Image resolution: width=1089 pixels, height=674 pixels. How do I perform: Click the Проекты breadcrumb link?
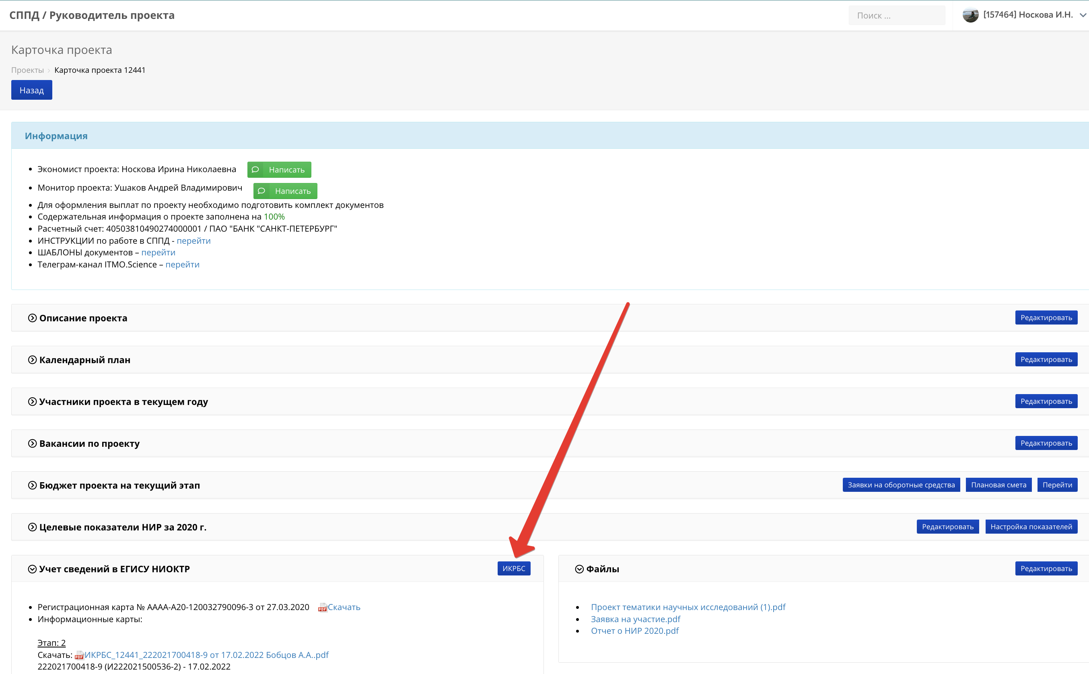click(x=27, y=70)
